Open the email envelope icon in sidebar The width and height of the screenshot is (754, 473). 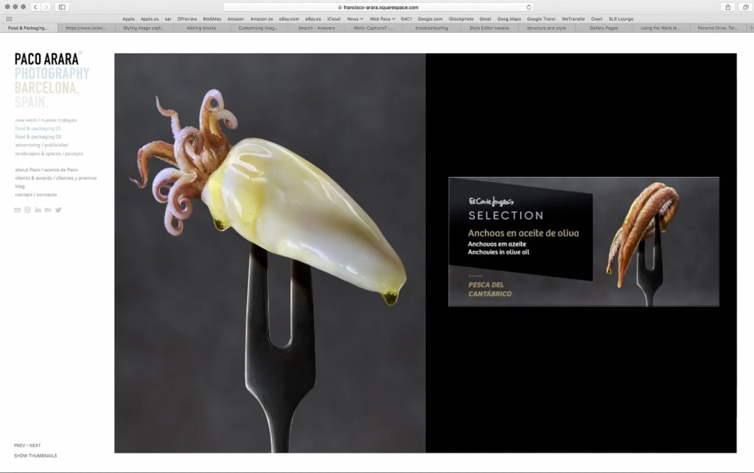point(17,210)
